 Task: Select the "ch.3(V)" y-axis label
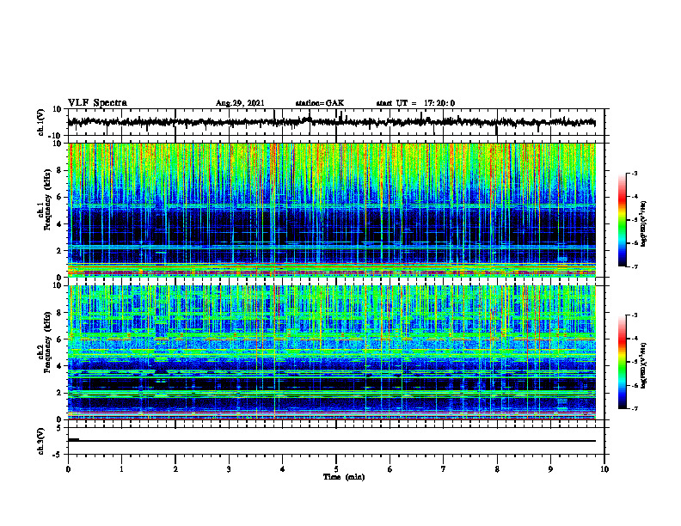(41, 441)
